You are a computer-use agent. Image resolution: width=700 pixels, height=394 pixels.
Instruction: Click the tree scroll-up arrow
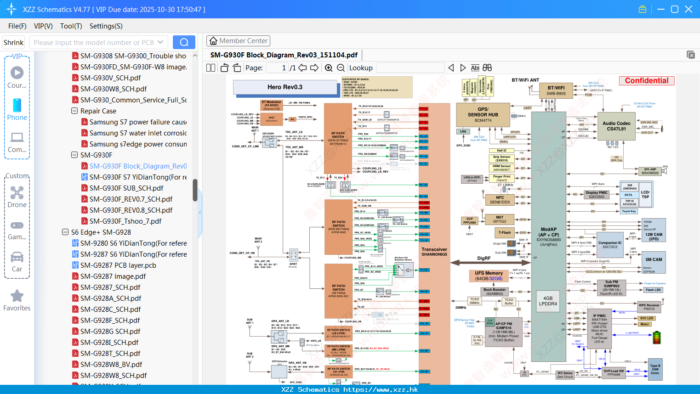(x=195, y=56)
